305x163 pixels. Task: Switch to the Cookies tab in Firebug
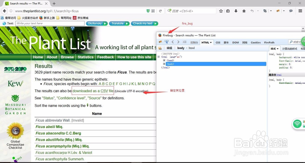(256, 43)
